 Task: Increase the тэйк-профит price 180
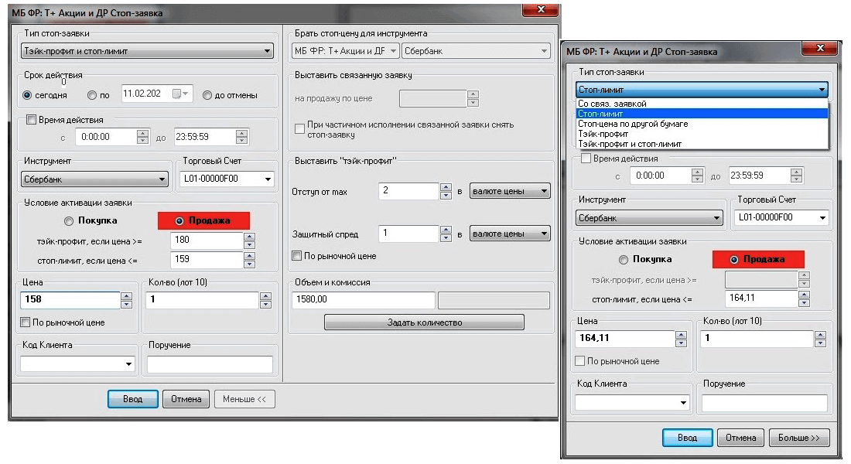pyautogui.click(x=249, y=236)
